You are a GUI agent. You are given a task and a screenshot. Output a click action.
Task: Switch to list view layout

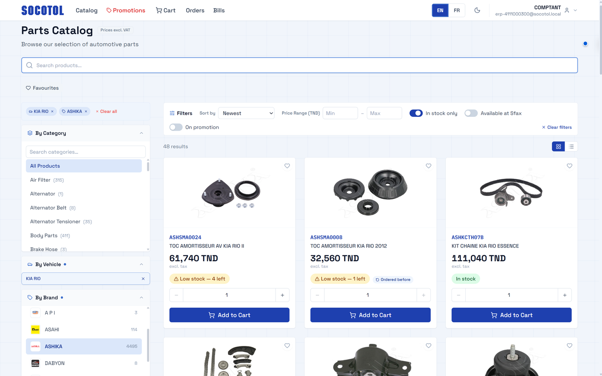click(571, 147)
